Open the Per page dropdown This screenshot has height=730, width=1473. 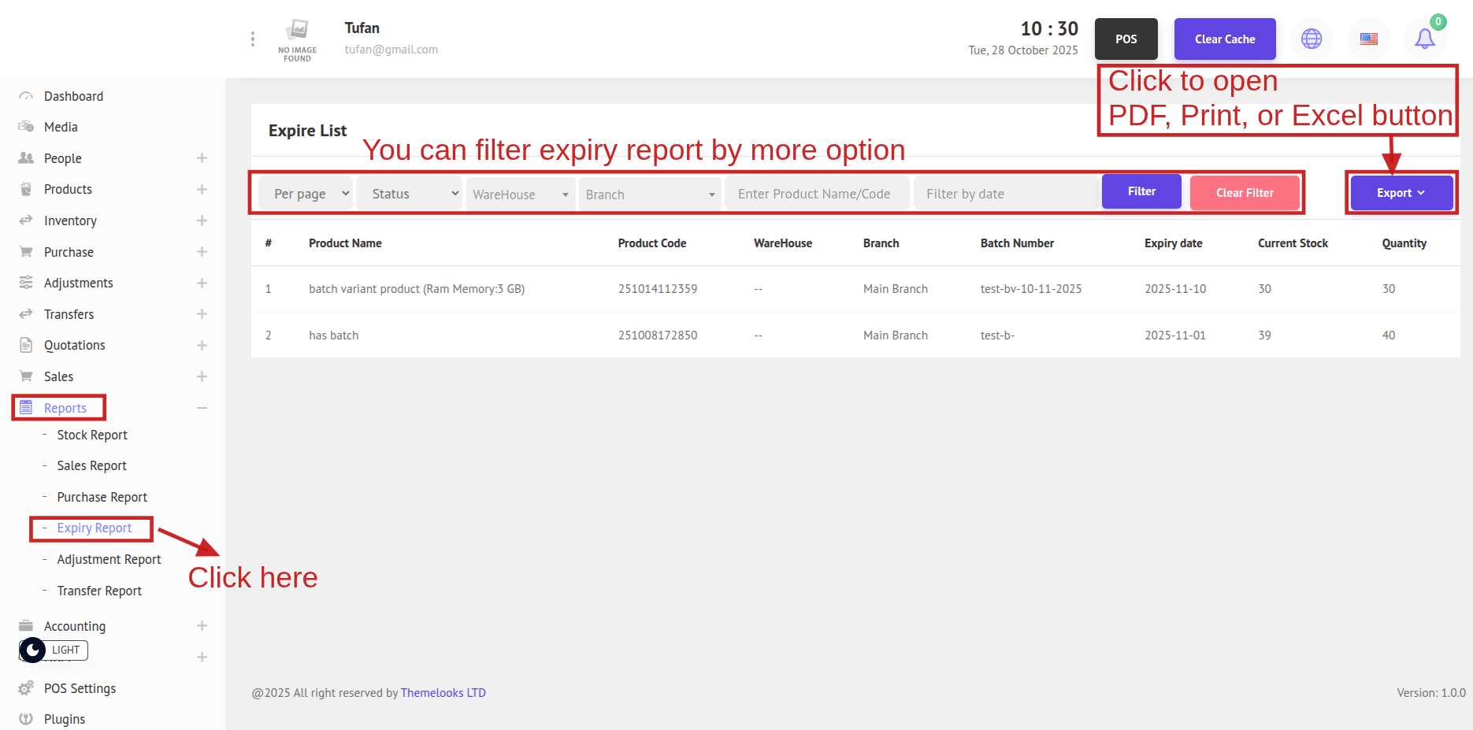311,194
